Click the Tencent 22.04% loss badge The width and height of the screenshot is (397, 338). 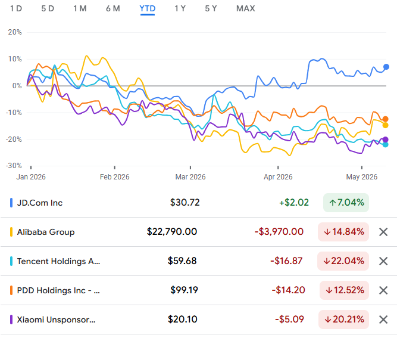click(x=343, y=261)
